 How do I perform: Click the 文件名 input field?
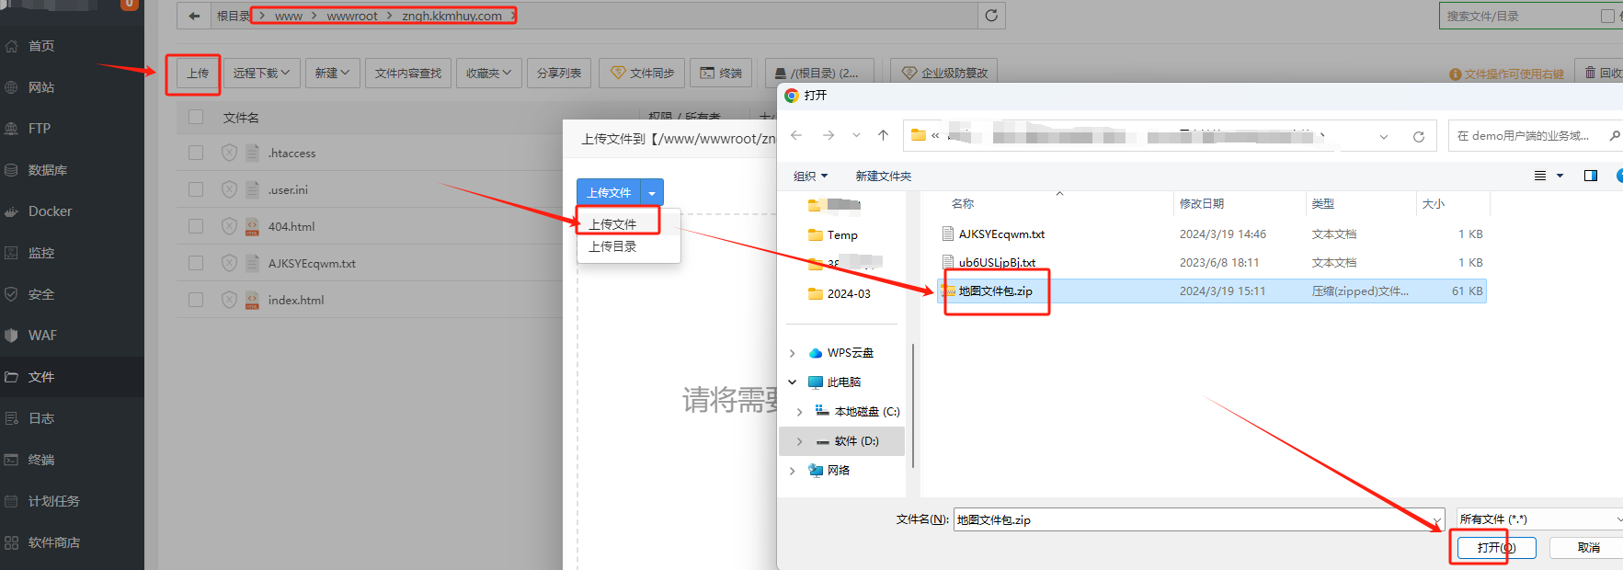[1199, 519]
